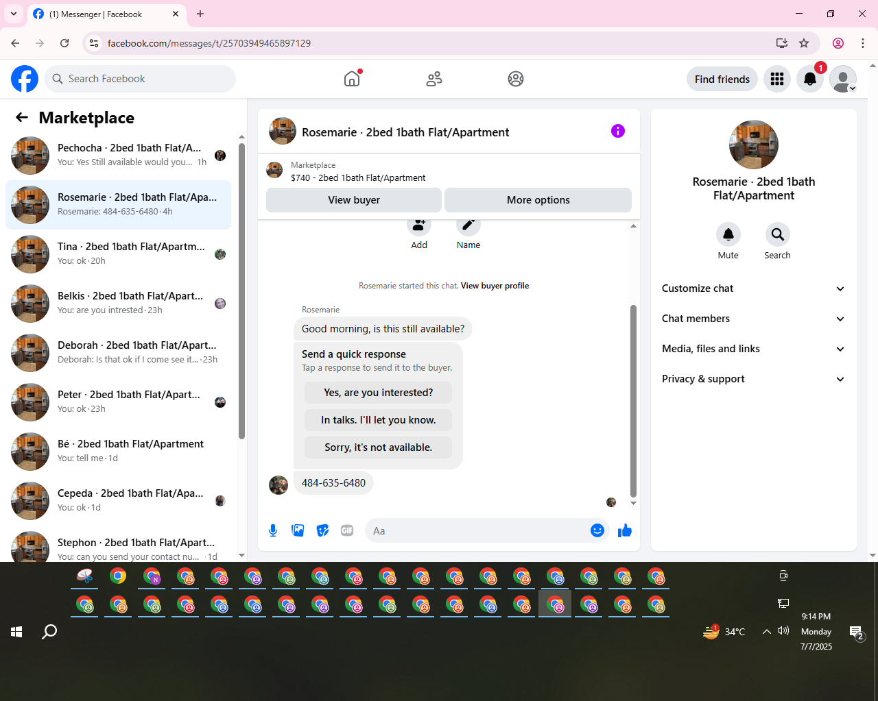The height and width of the screenshot is (701, 878).
Task: Go back with the Marketplace back arrow
Action: pyautogui.click(x=22, y=117)
